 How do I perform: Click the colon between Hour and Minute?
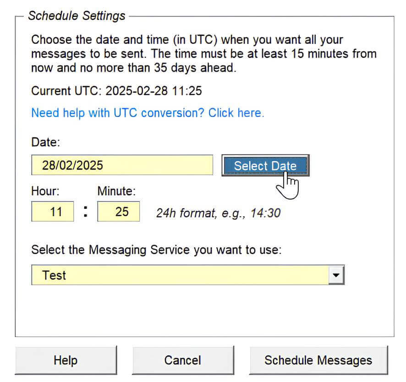coord(86,213)
